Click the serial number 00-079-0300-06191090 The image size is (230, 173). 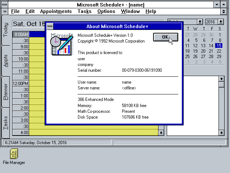(142, 70)
